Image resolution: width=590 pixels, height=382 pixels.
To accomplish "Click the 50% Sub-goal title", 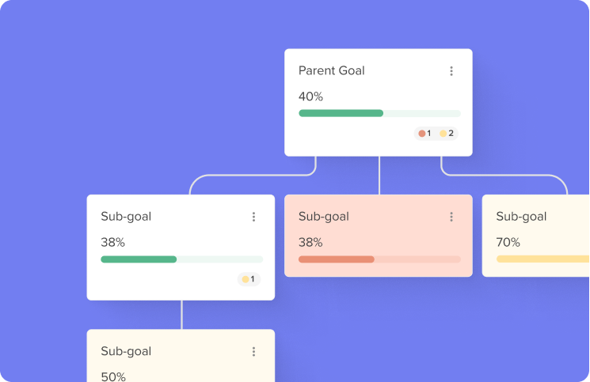I will click(x=126, y=352).
